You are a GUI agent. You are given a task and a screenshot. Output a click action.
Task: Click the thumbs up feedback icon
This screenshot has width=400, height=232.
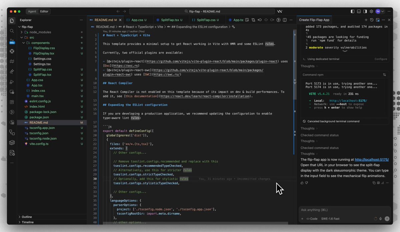(x=302, y=183)
